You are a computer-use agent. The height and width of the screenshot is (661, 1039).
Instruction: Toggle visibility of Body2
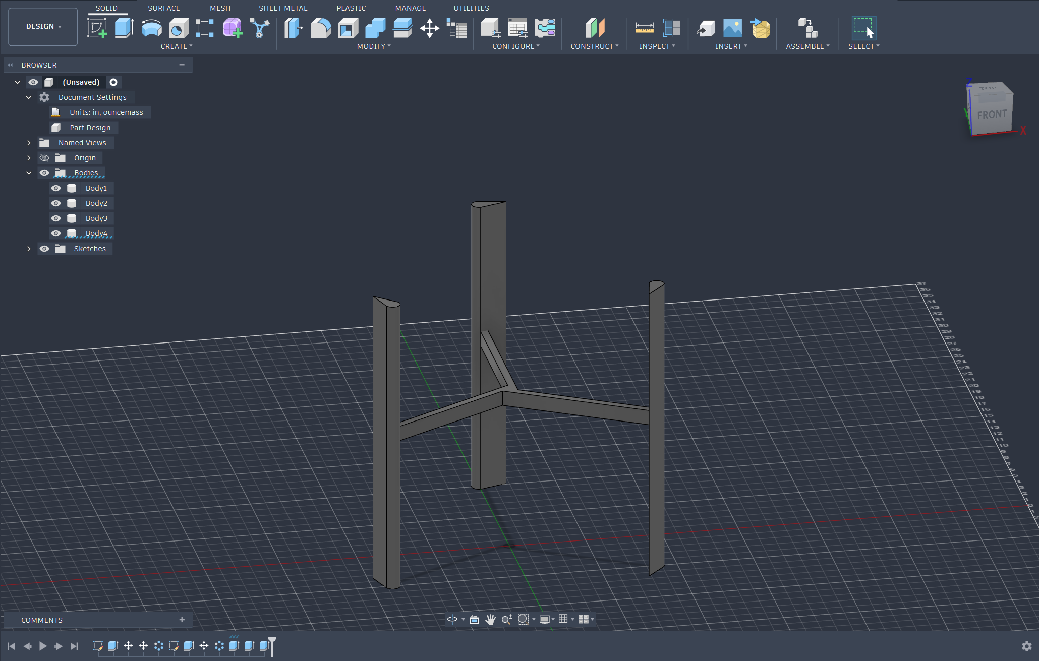point(56,203)
